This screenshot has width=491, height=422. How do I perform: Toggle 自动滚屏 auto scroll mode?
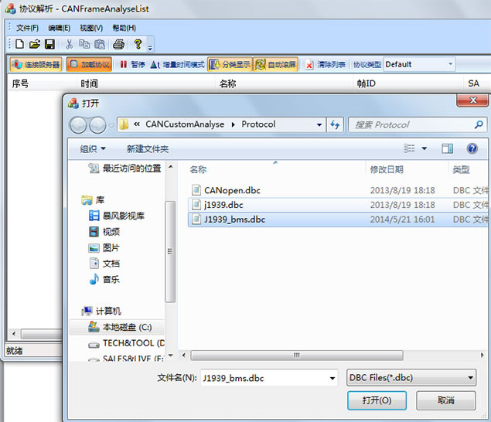pos(275,65)
